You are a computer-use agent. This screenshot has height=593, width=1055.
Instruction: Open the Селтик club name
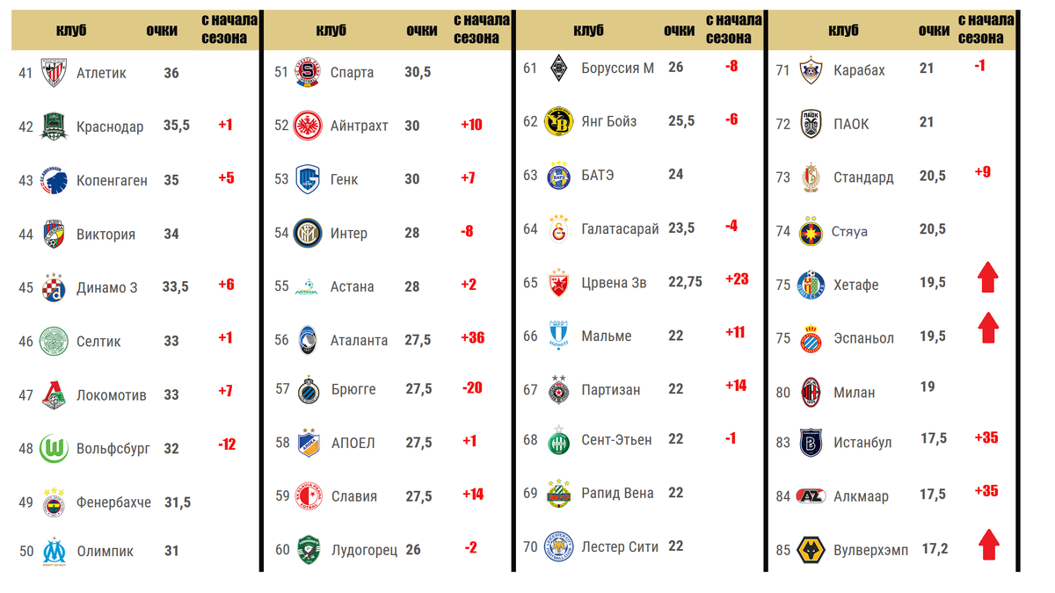click(x=98, y=341)
